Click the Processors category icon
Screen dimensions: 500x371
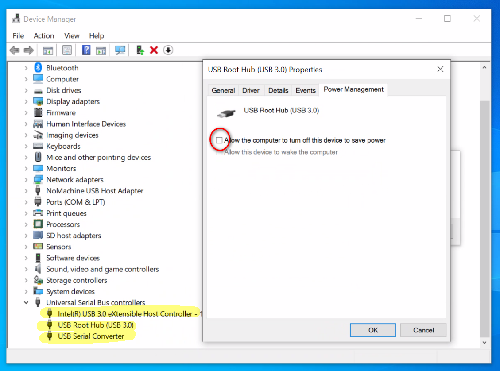(x=38, y=224)
